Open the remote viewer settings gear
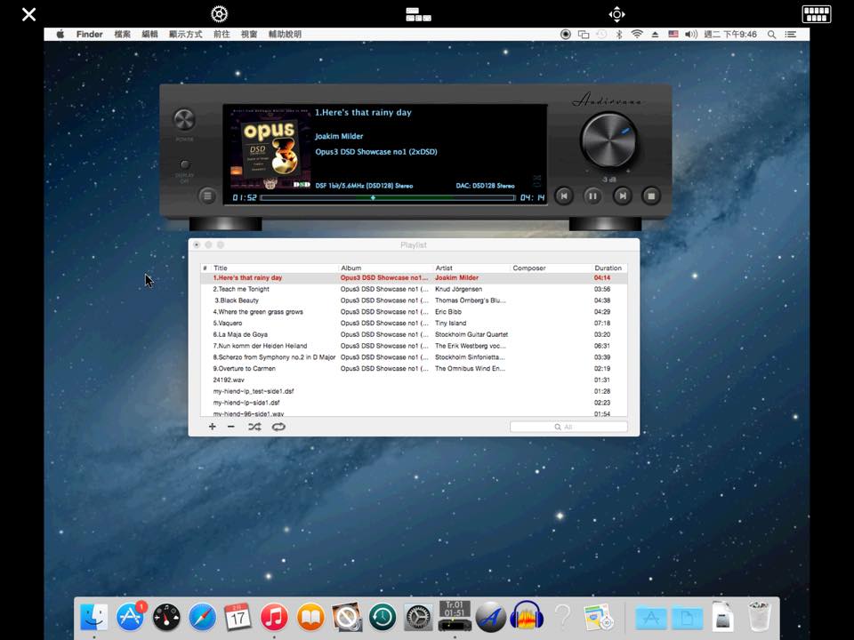The height and width of the screenshot is (640, 854). tap(219, 14)
